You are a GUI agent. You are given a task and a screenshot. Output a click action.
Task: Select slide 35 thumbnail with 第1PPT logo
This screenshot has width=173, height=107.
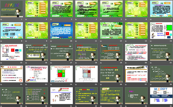tap(161, 96)
